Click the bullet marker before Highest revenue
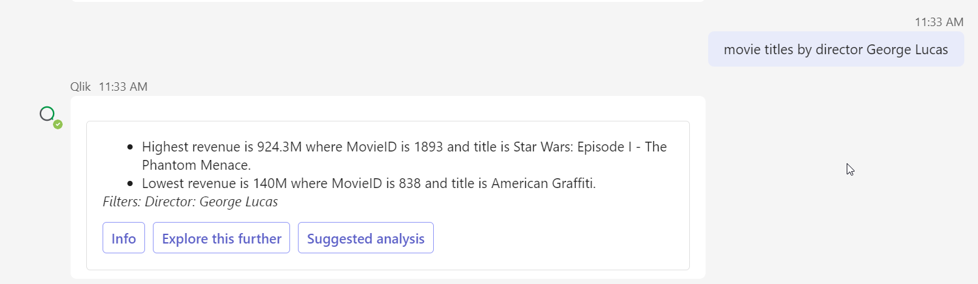Image resolution: width=978 pixels, height=284 pixels. click(x=131, y=148)
